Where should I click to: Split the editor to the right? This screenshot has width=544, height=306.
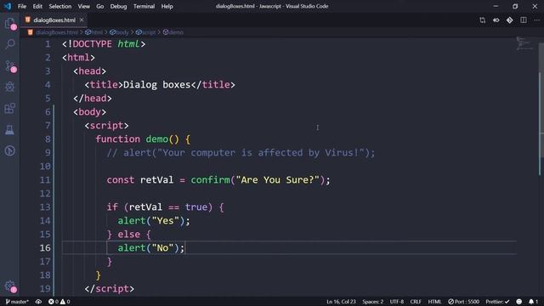click(524, 20)
